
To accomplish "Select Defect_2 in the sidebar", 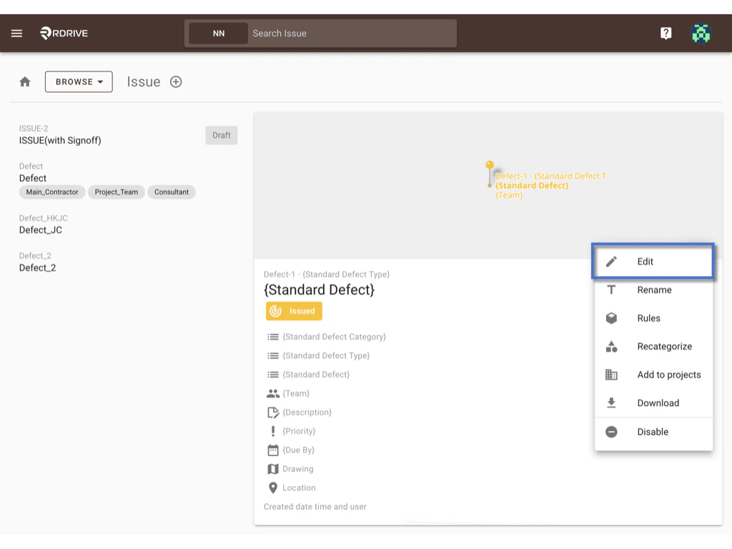I will click(x=34, y=267).
